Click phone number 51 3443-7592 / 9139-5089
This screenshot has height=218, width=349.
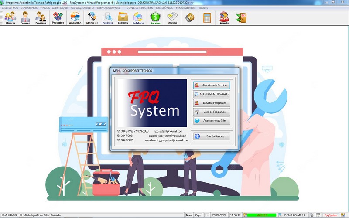(133, 131)
